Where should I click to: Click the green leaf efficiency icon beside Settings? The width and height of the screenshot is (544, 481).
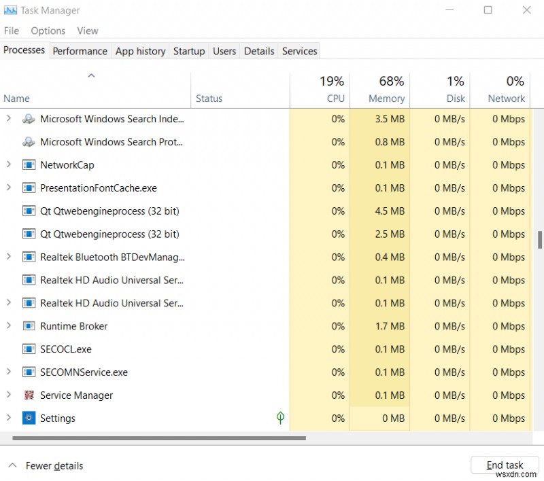[280, 418]
